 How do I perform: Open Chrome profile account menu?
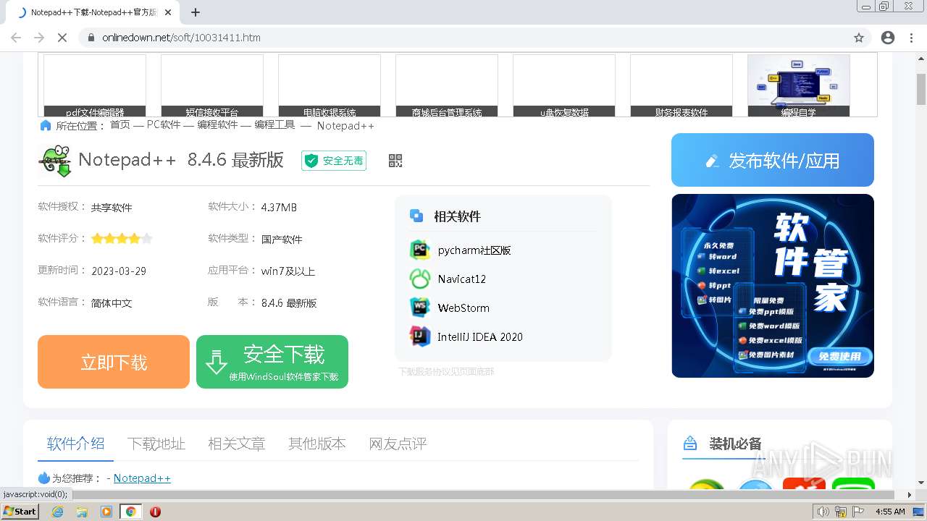pyautogui.click(x=888, y=38)
